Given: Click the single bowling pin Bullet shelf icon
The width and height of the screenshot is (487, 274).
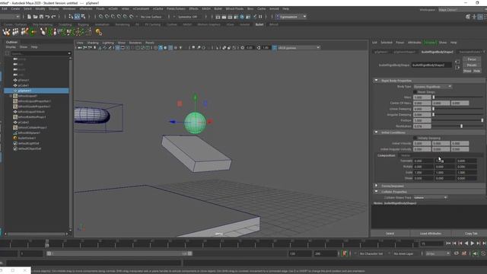Looking at the screenshot, I should [x=43, y=32].
